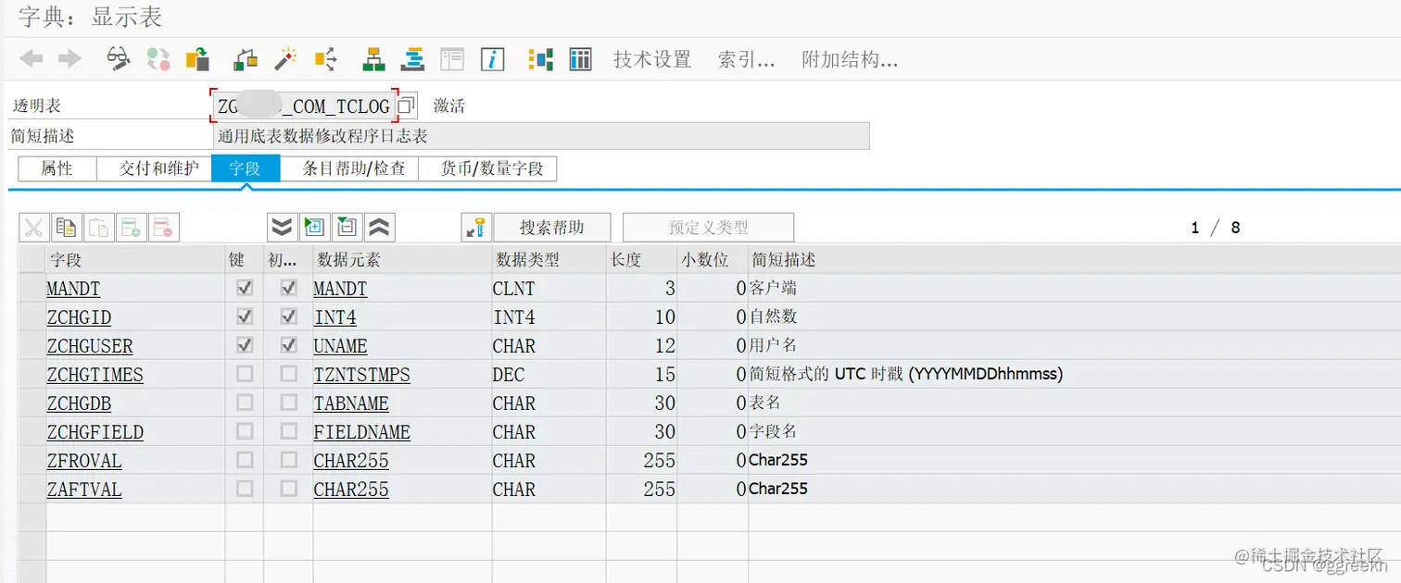The image size is (1401, 583).
Task: Toggle the Key checkbox for ZCHGUSER
Action: tap(245, 345)
